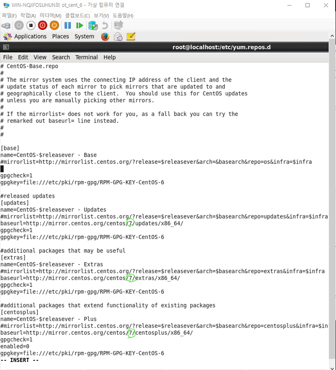Restart the VM with the orange reset icon
This screenshot has width=336, height=370.
click(54, 25)
